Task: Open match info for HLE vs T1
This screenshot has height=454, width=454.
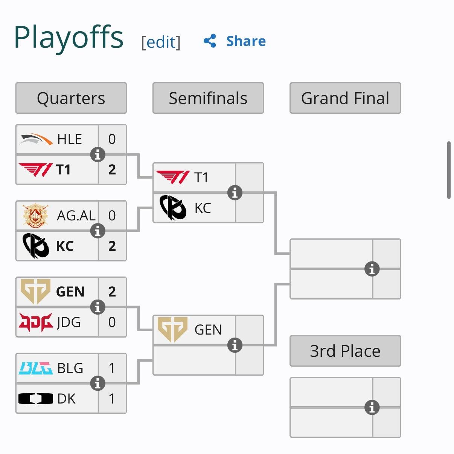Action: tap(98, 154)
